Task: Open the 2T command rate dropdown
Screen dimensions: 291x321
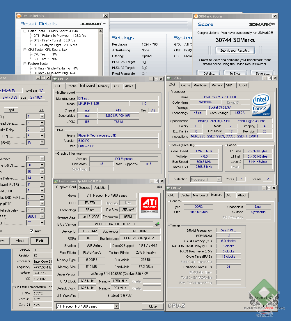Action: [42, 223]
